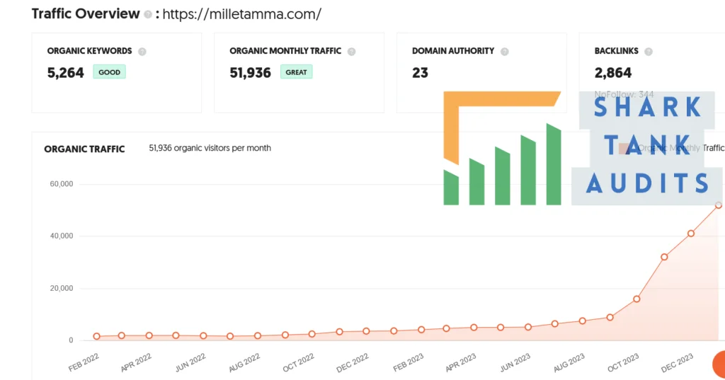
Task: Click '51,936 organic visitors per month' text
Action: (210, 148)
